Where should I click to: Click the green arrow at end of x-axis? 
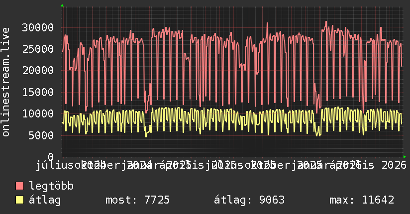pos(405,157)
